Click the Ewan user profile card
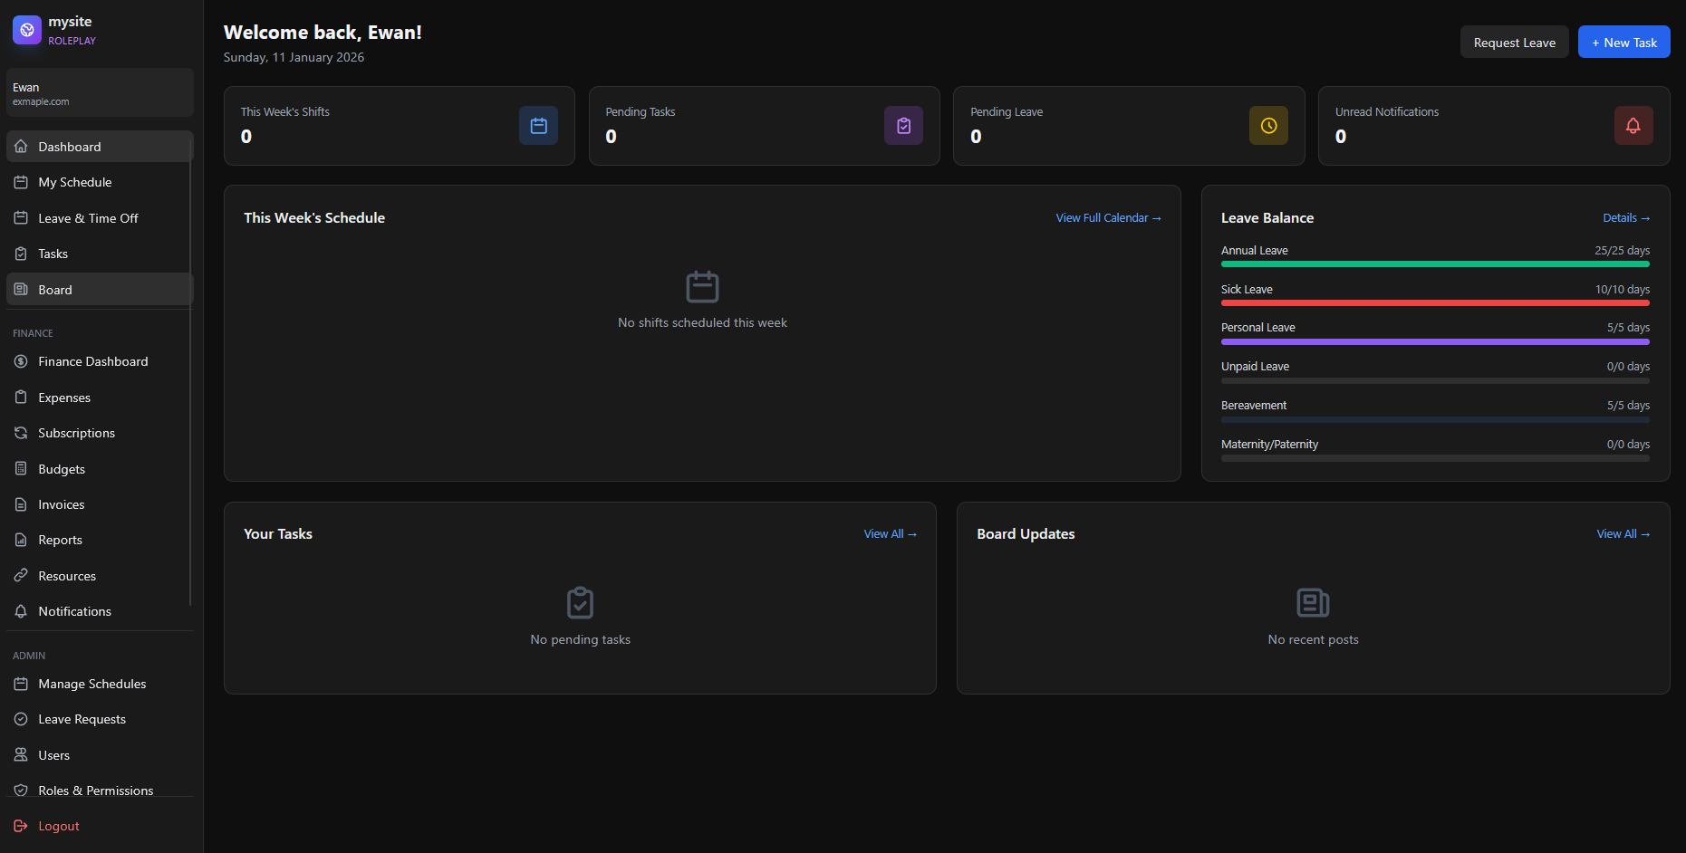 pos(100,93)
